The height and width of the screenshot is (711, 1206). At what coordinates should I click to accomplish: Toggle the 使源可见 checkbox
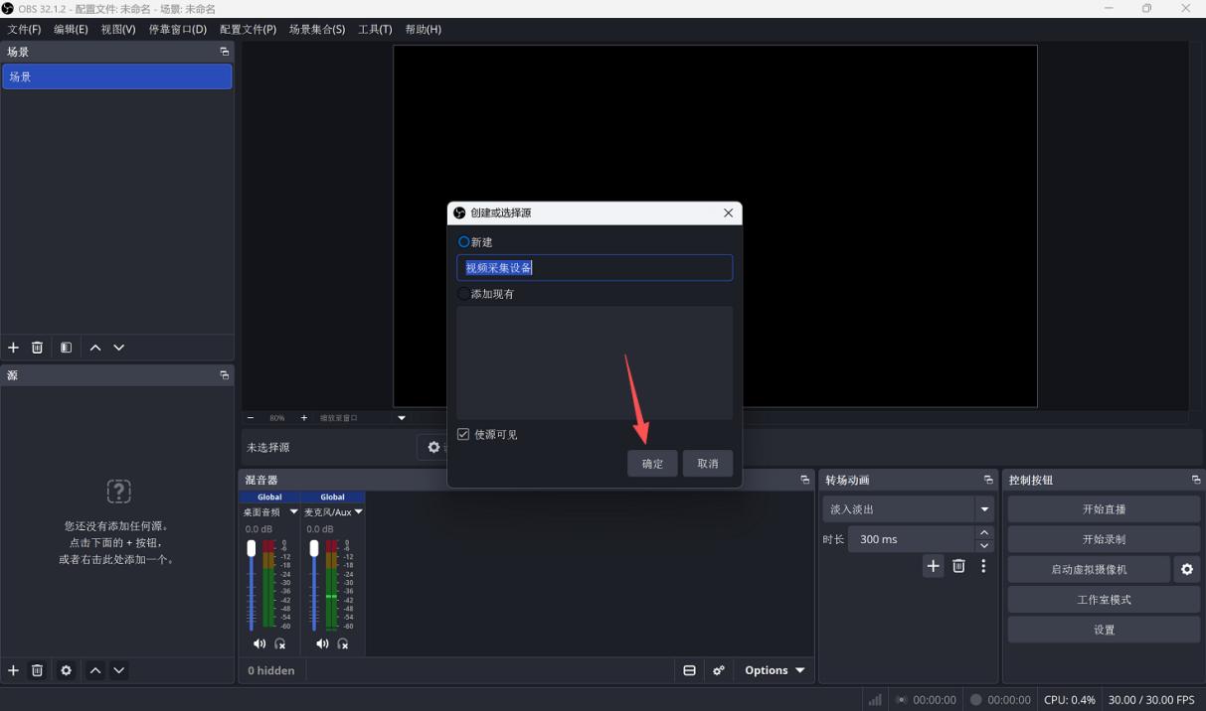[463, 435]
